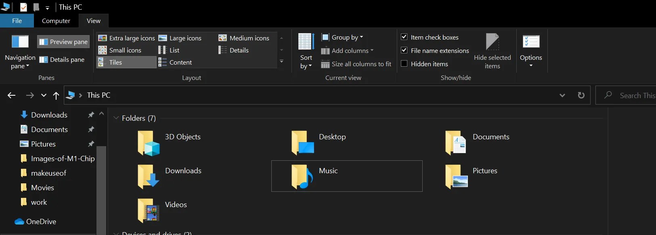
Task: Select the Downloads folder tile
Action: 194,176
